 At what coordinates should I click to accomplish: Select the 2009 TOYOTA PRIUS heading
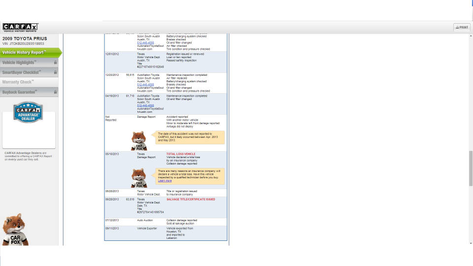click(25, 38)
